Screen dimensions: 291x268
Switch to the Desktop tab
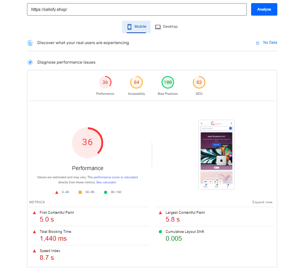tap(167, 27)
